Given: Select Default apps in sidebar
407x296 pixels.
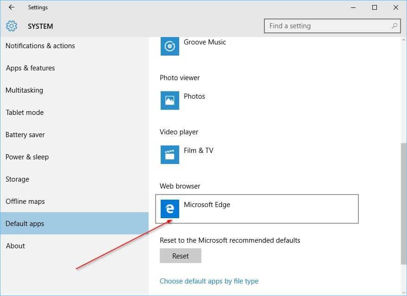Looking at the screenshot, I should 74,224.
